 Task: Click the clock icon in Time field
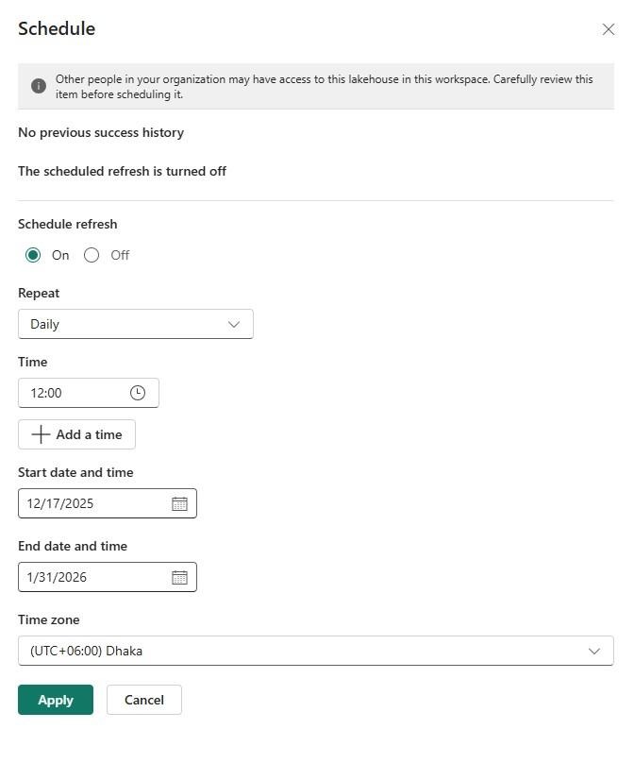[138, 393]
